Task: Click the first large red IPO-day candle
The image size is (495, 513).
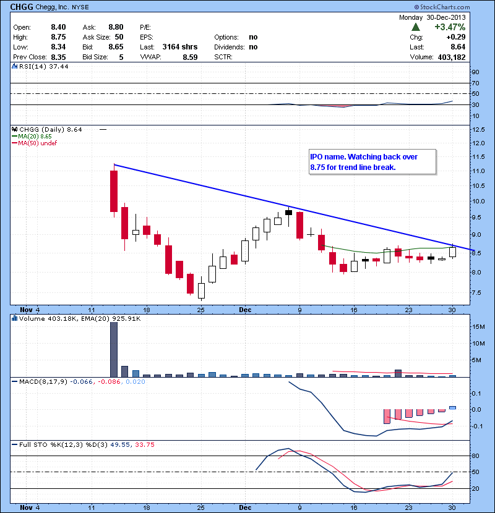Action: [x=114, y=191]
